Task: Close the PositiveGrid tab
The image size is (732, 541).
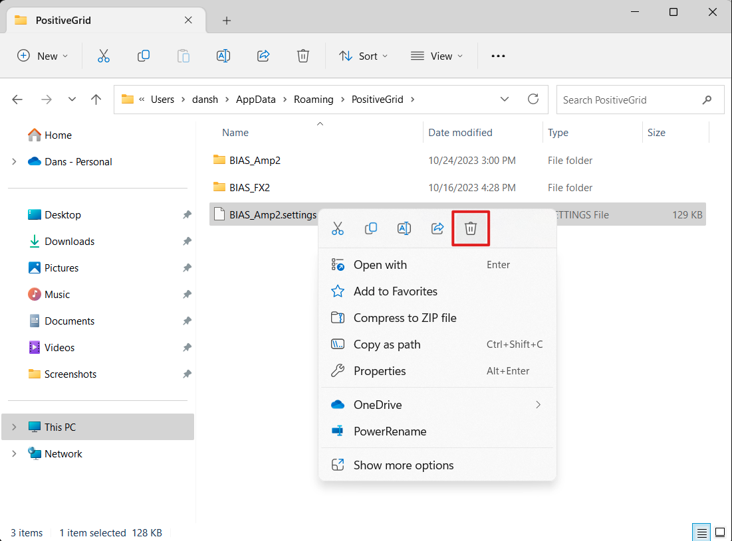Action: [188, 20]
